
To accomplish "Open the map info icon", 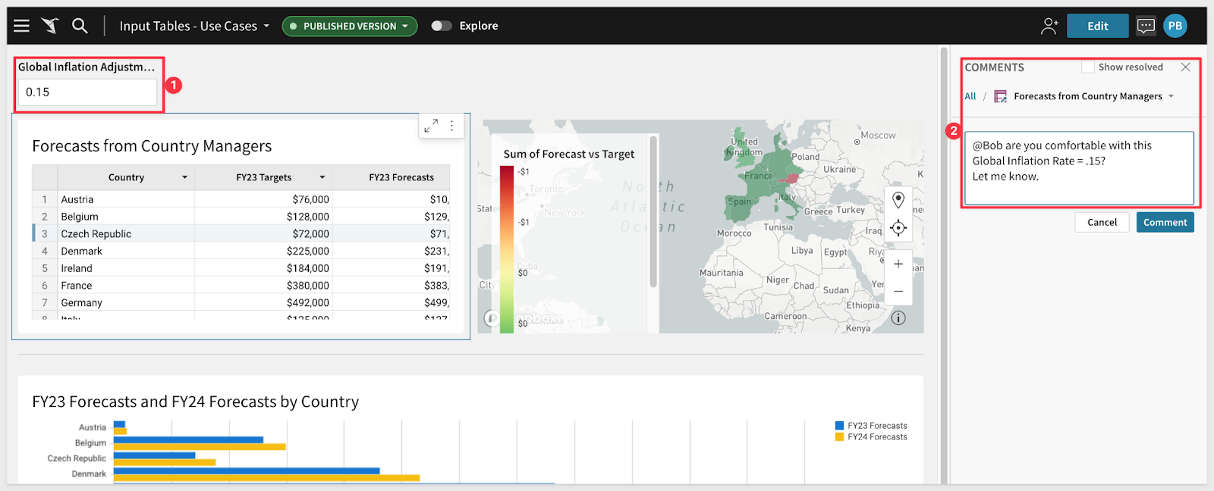I will pos(898,318).
